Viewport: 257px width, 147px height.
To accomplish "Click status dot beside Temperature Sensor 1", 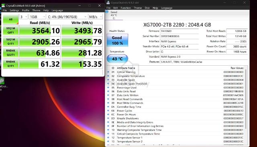I will coord(108,137).
